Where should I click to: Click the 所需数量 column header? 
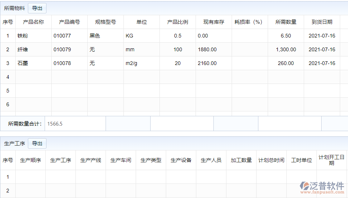pos(286,22)
